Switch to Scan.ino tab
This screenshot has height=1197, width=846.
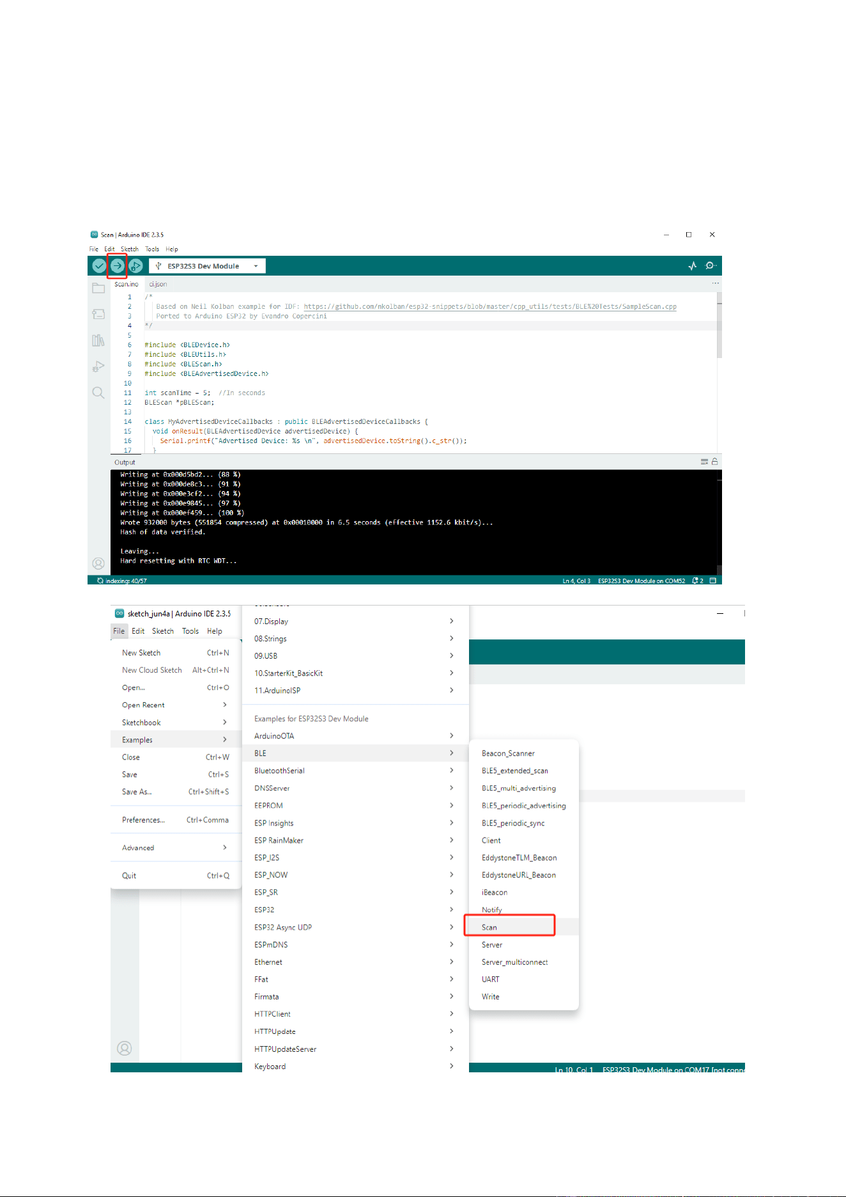[127, 284]
